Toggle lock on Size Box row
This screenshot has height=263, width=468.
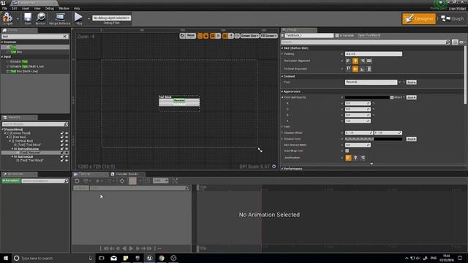coord(62,137)
